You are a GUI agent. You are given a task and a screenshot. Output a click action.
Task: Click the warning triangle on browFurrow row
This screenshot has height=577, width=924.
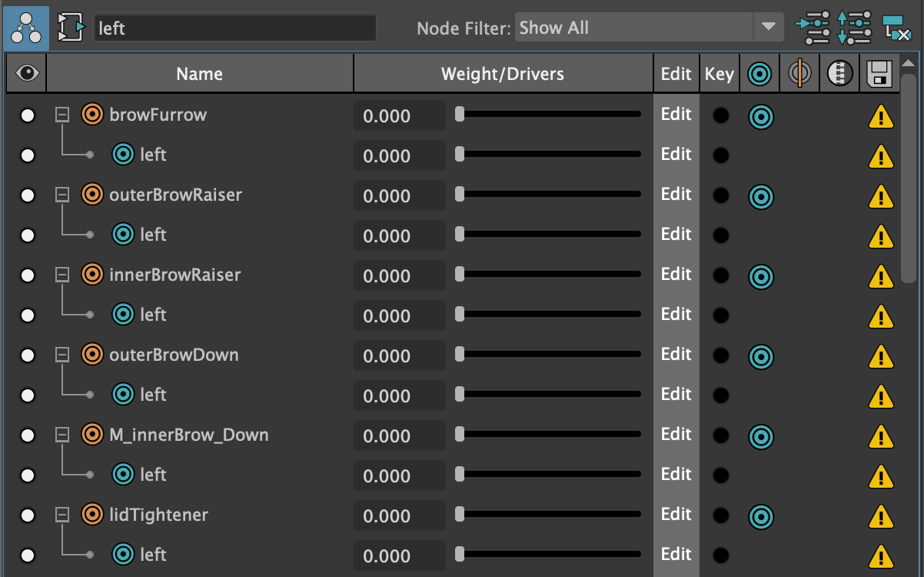(x=881, y=116)
